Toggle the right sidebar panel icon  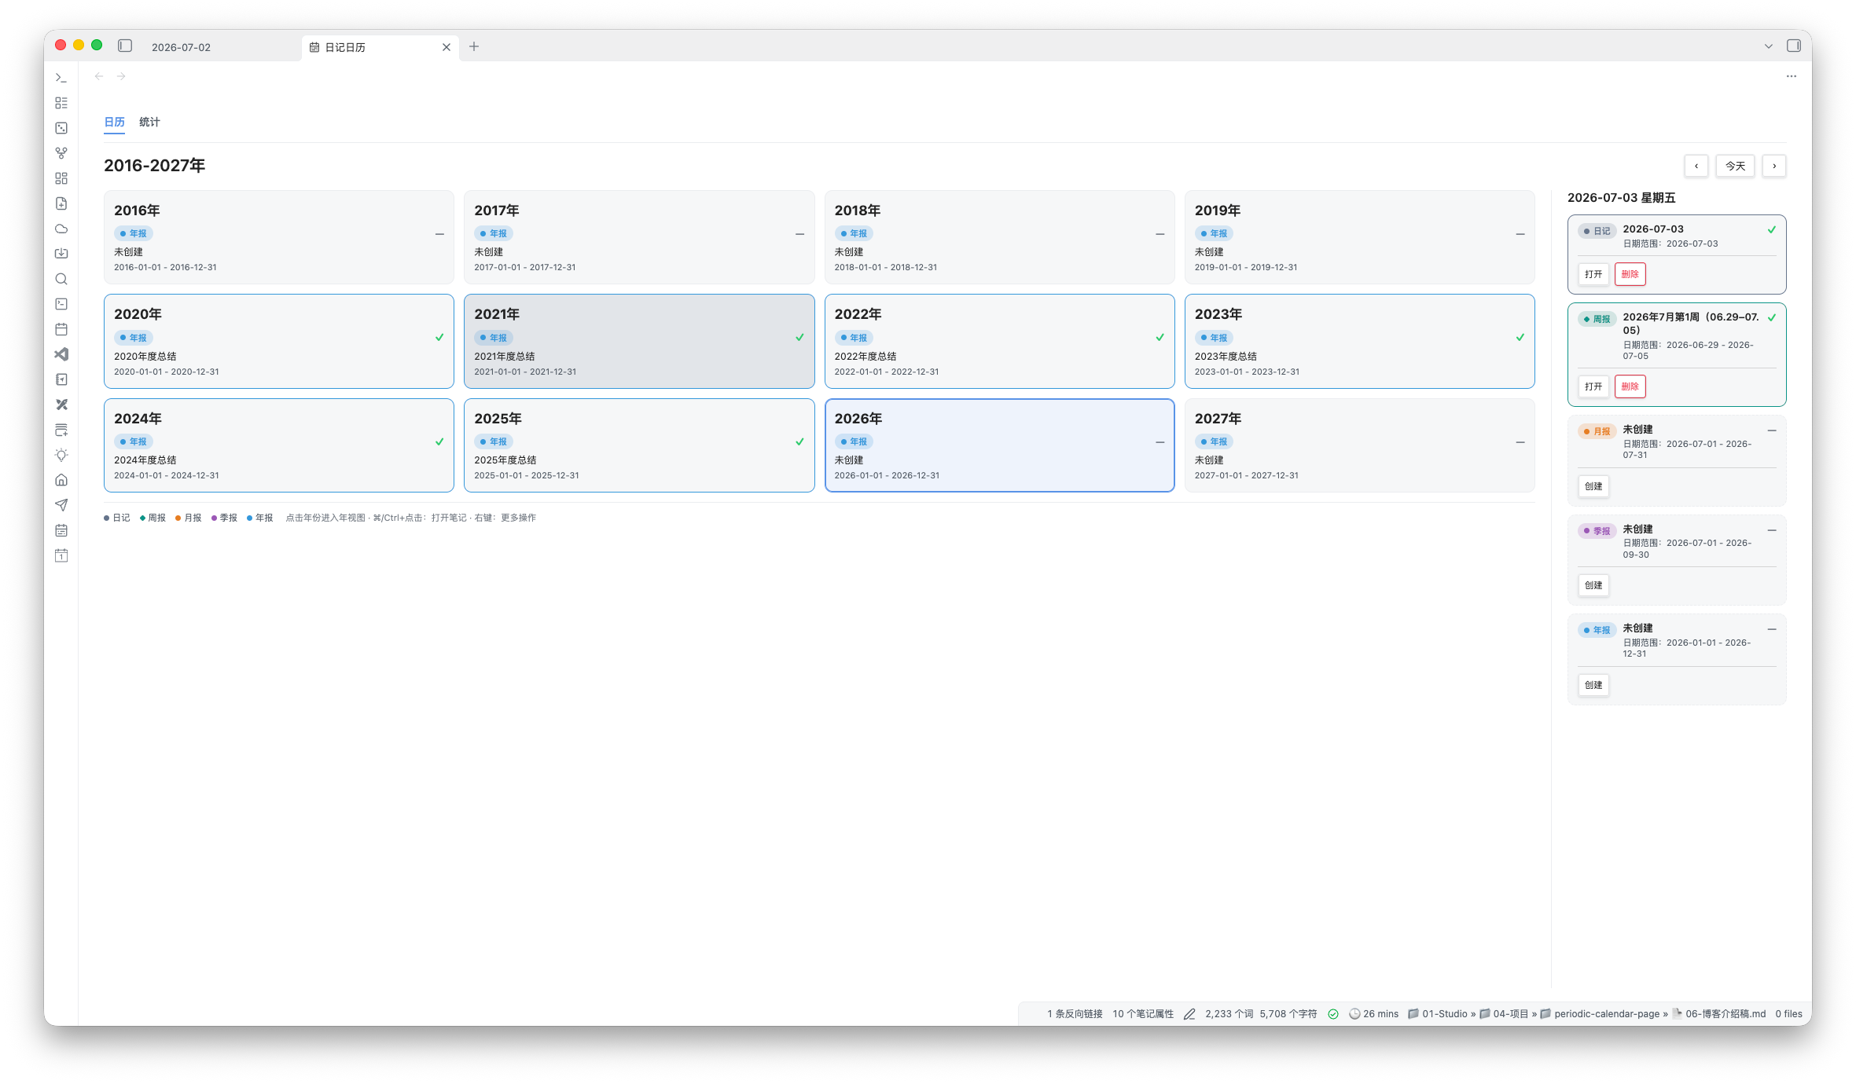click(x=1794, y=46)
